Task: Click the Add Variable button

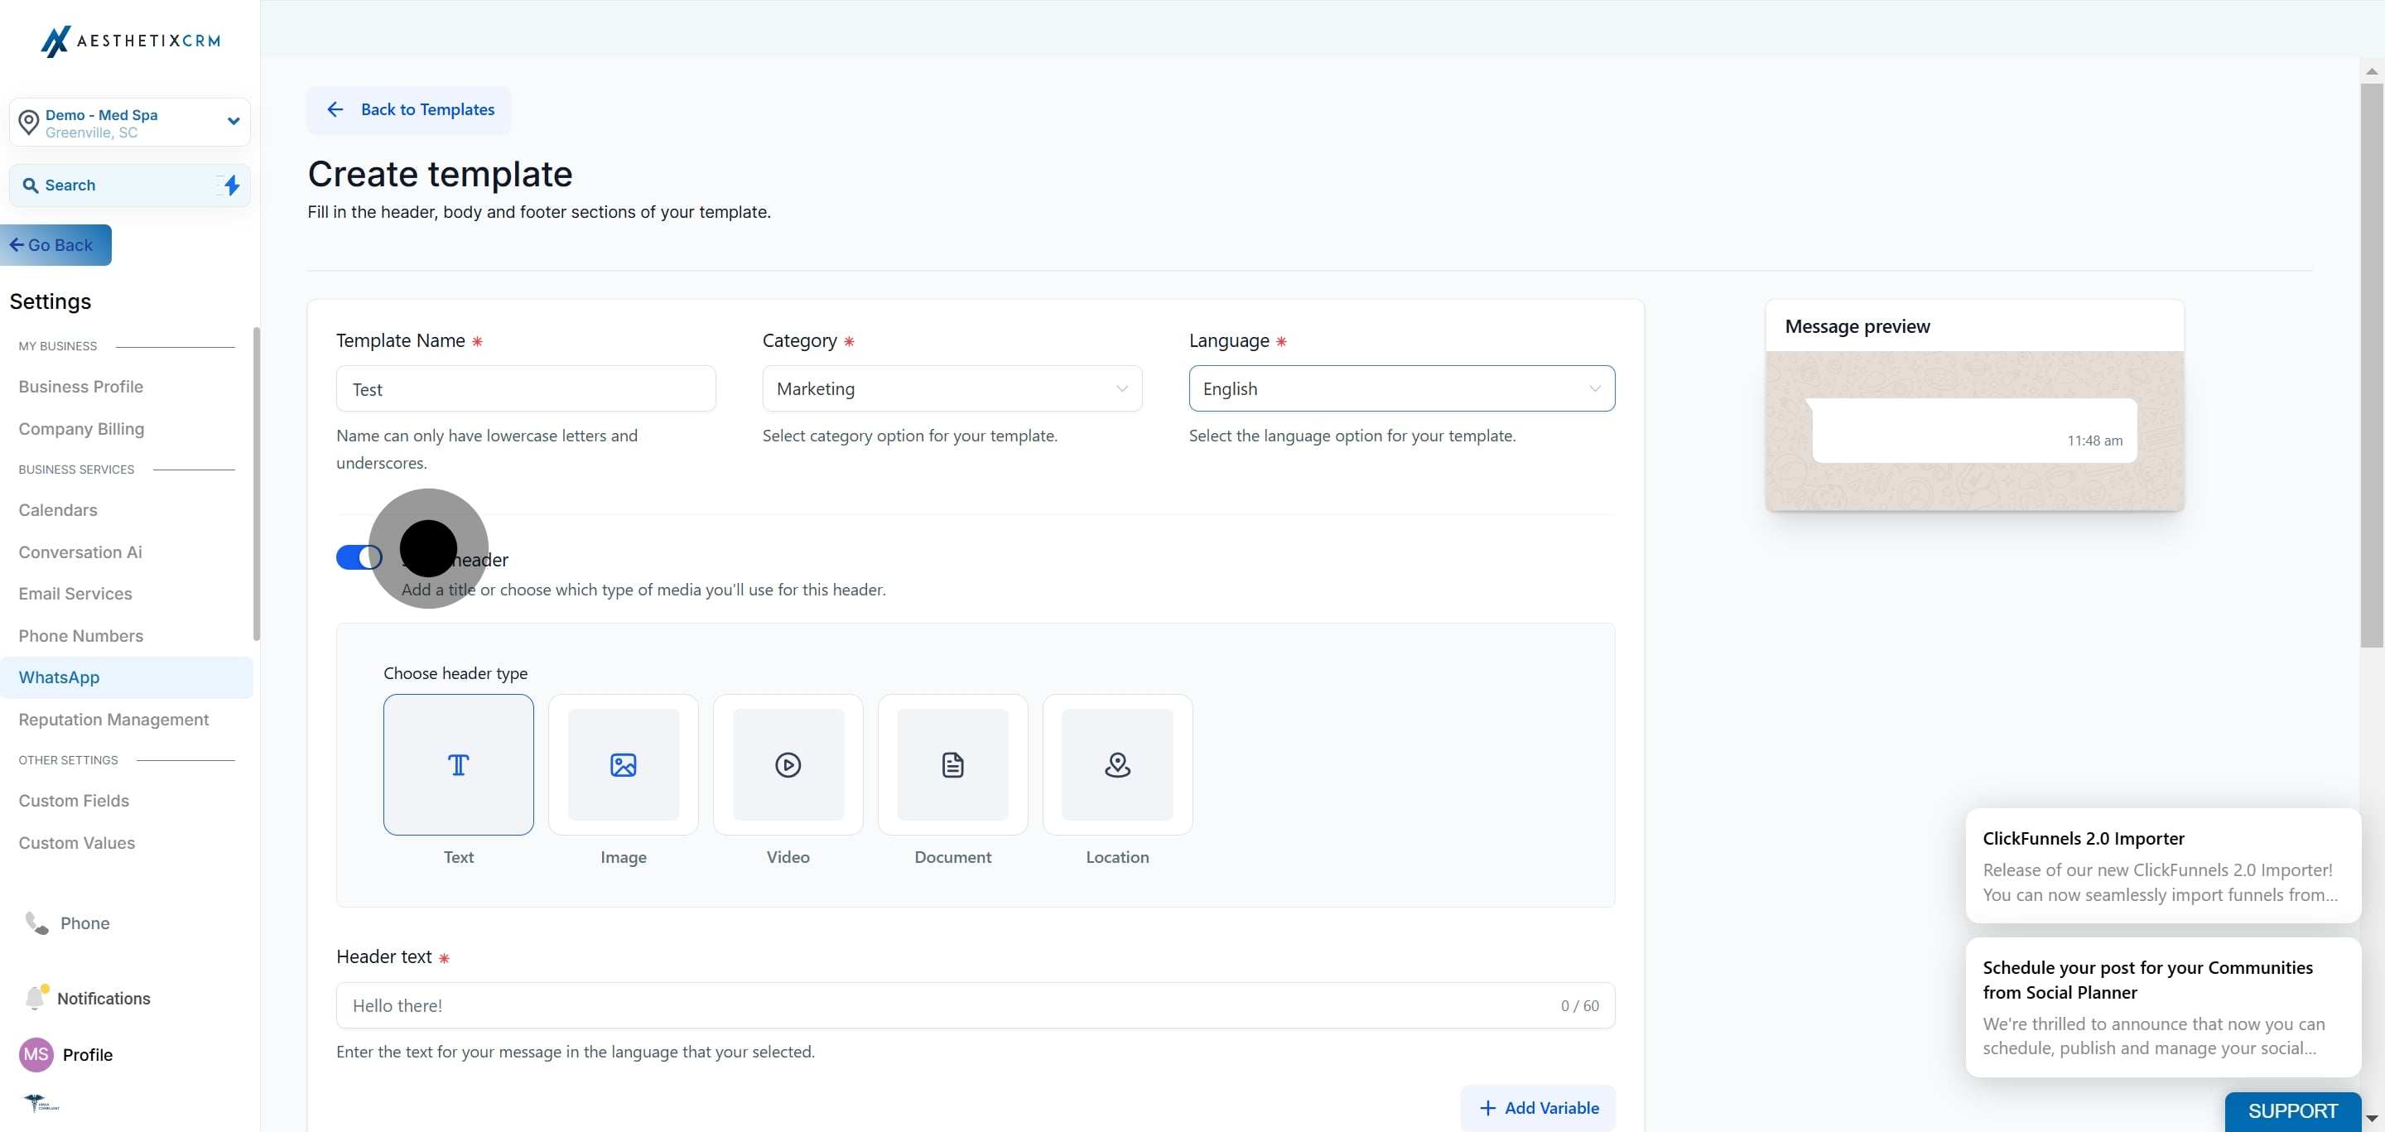Action: [1538, 1108]
